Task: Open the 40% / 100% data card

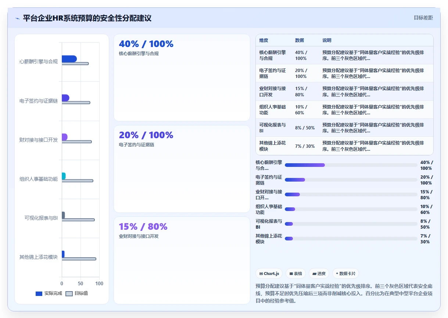Action: point(182,78)
